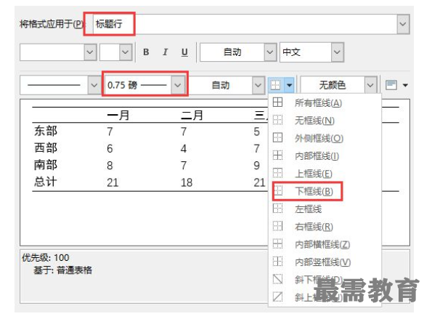Open the 0.75 磅 line weight dropdown

[x=178, y=85]
